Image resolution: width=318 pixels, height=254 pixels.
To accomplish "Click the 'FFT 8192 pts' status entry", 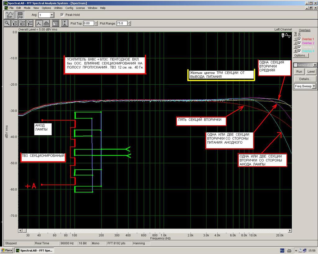I will click(x=119, y=243).
